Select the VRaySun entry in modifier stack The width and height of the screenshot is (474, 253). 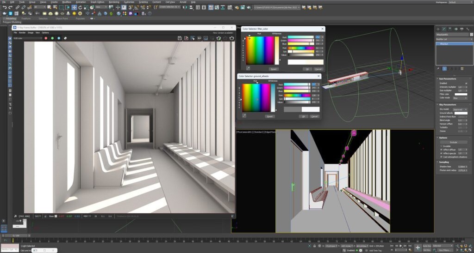coord(454,44)
